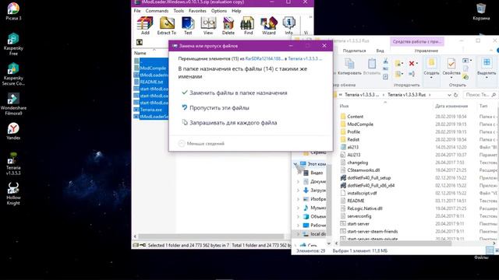Click the RarSDRa source link in dialog

click(264, 59)
